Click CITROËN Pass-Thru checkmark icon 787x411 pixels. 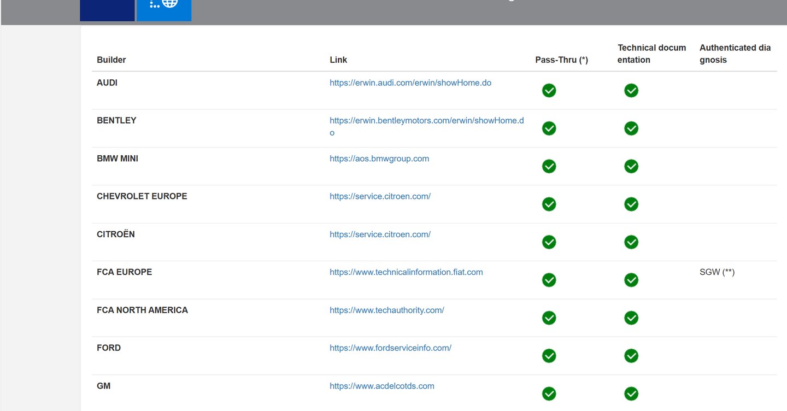click(549, 242)
